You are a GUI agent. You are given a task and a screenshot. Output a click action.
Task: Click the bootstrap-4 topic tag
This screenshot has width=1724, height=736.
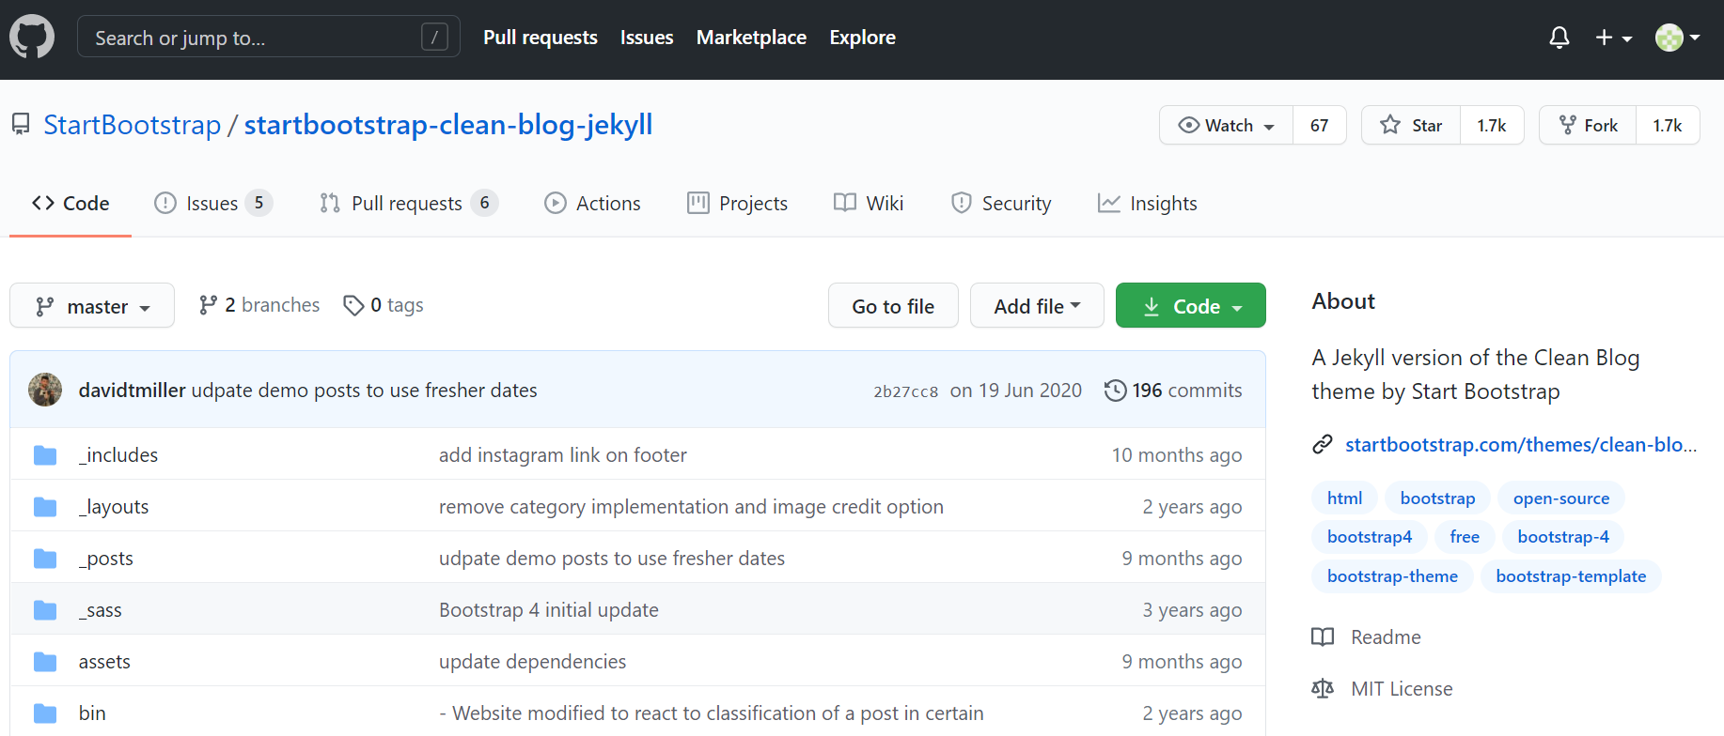[x=1563, y=536]
